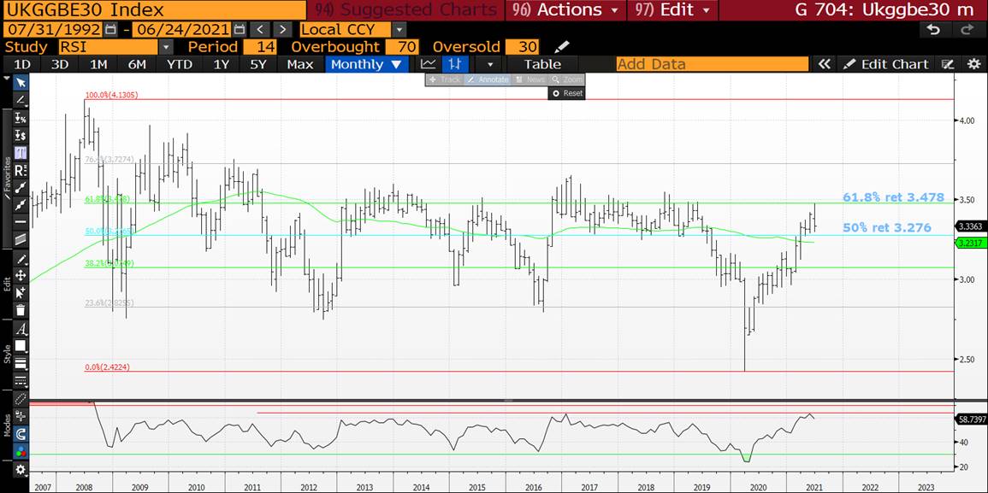The width and height of the screenshot is (988, 493).
Task: Open the 97) Edit menu
Action: coord(673,10)
